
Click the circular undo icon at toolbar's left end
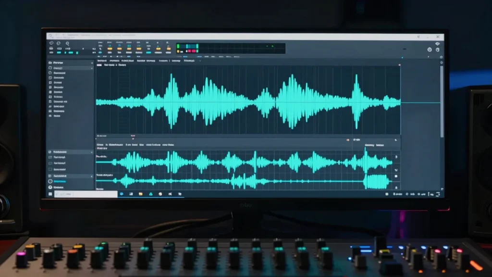click(x=51, y=43)
